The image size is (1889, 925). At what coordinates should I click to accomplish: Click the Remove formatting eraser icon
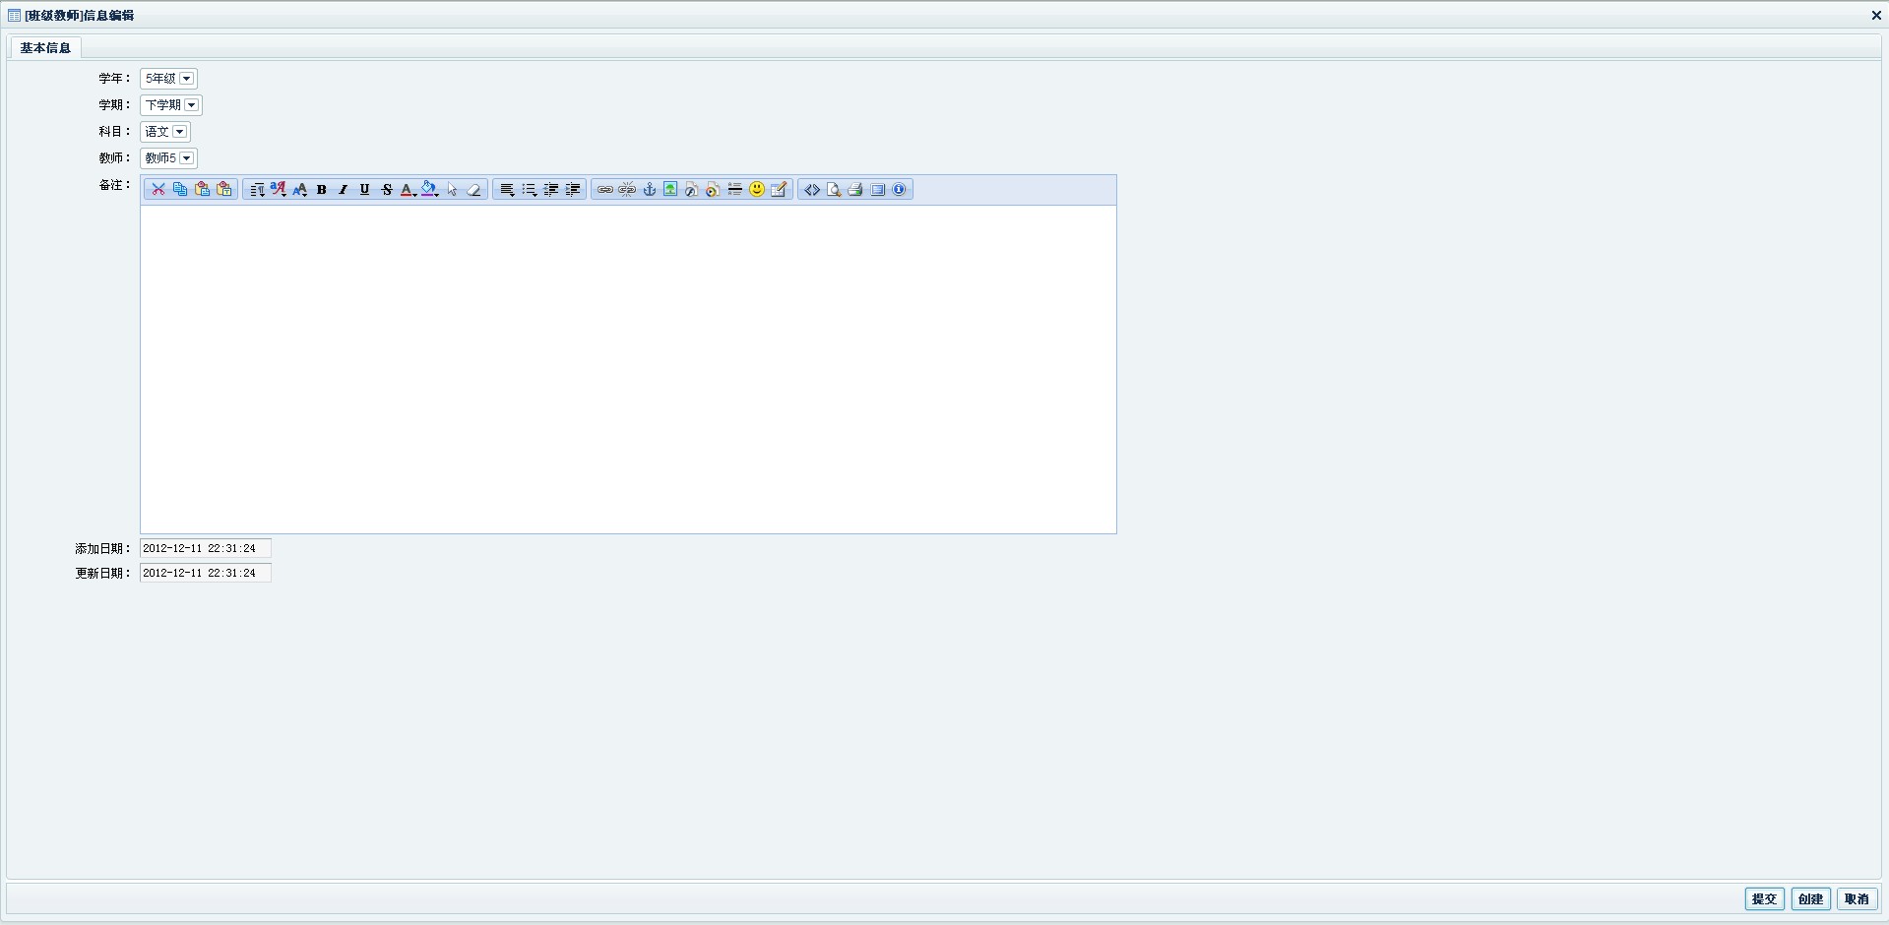click(x=473, y=189)
